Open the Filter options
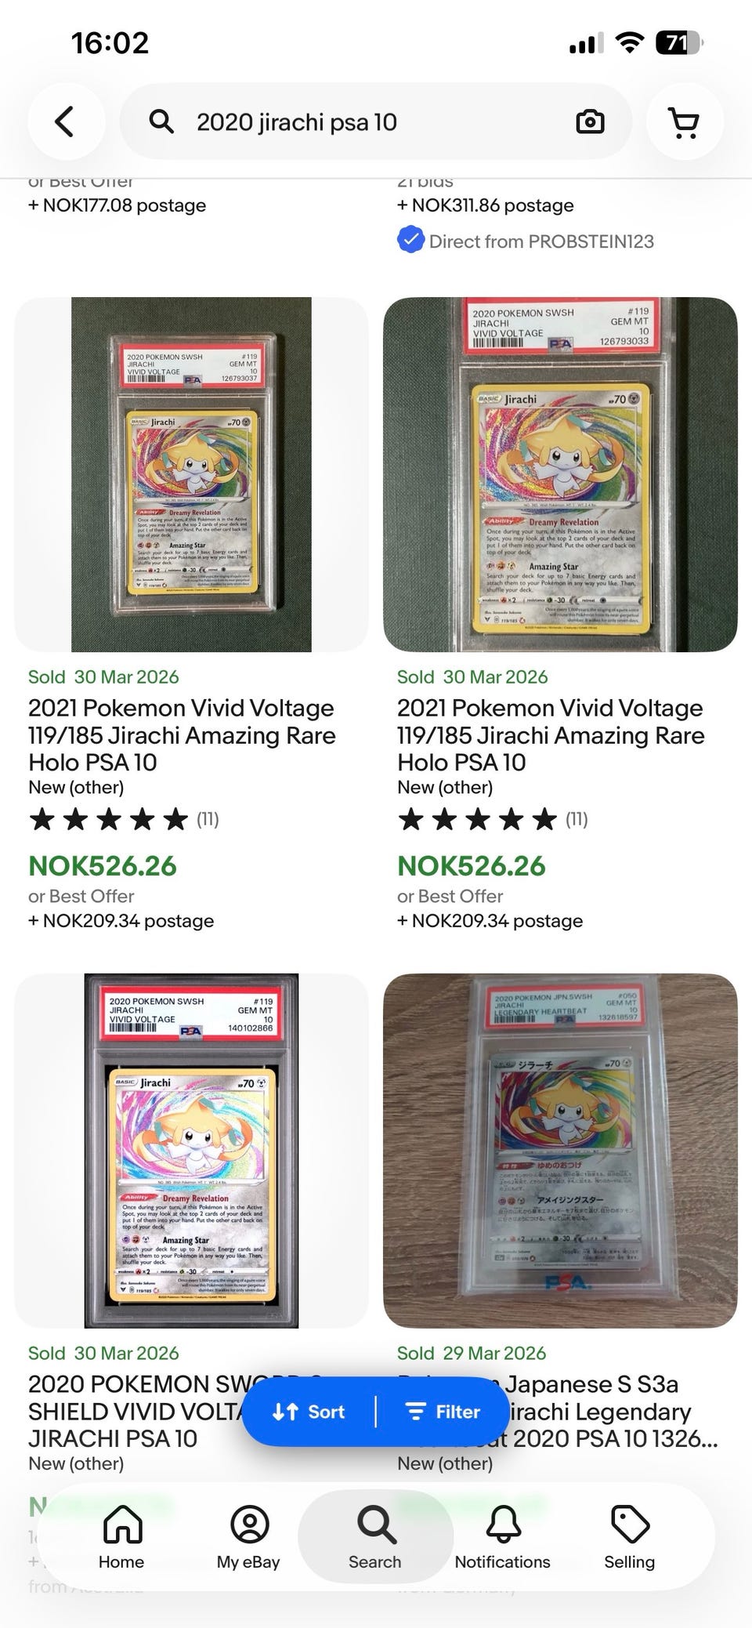Screen dimensions: 752x1628 pos(443,1412)
